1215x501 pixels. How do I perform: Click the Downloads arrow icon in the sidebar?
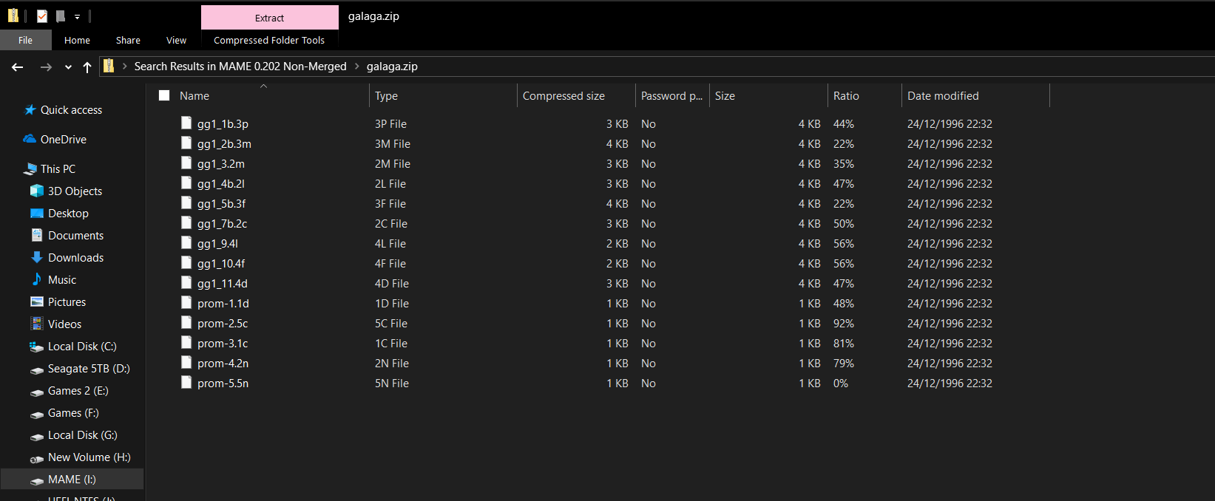(37, 257)
